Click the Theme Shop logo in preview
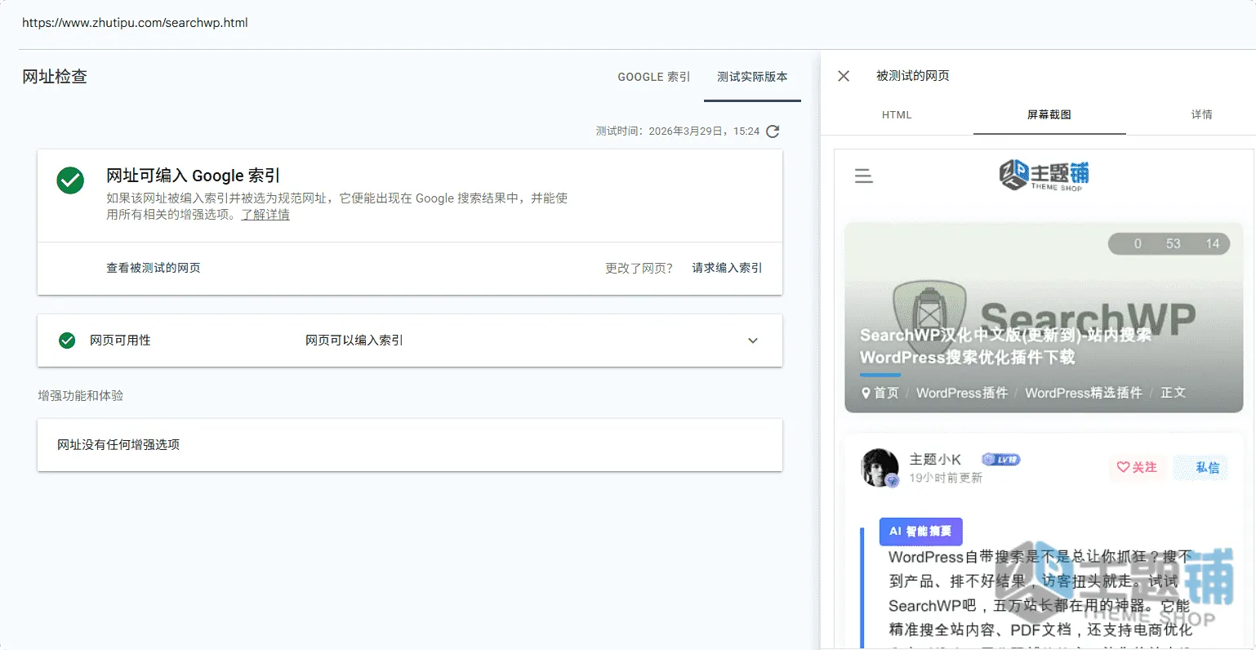The image size is (1256, 650). coord(1044,175)
